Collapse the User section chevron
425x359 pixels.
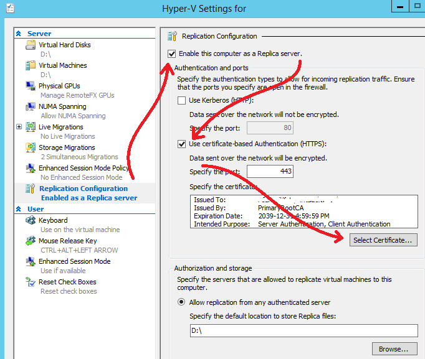pyautogui.click(x=19, y=209)
